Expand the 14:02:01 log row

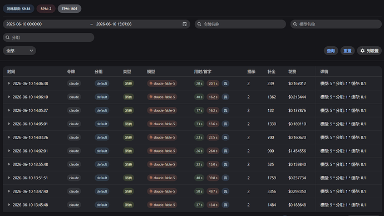(9, 151)
